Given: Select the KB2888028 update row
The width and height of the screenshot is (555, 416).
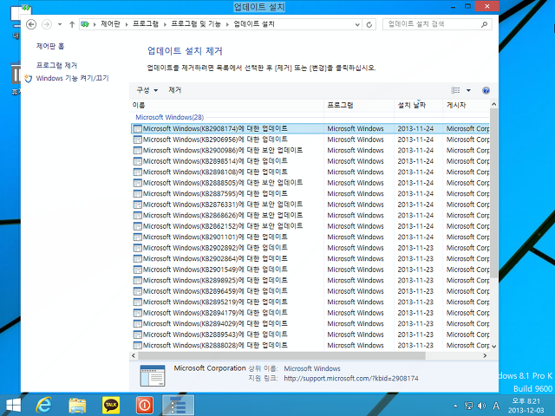Looking at the screenshot, I should pos(310,345).
